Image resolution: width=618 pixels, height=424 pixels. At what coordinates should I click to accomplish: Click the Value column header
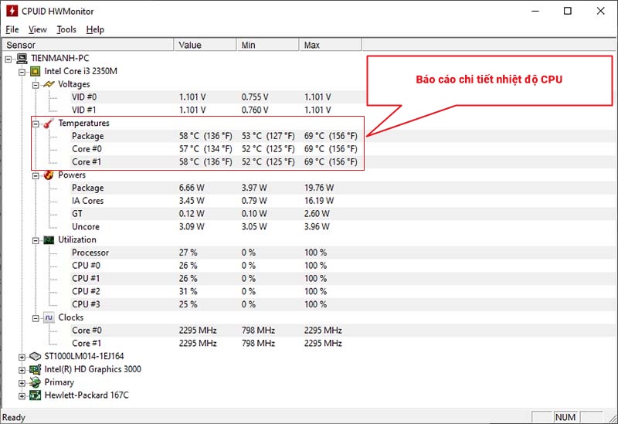point(205,45)
